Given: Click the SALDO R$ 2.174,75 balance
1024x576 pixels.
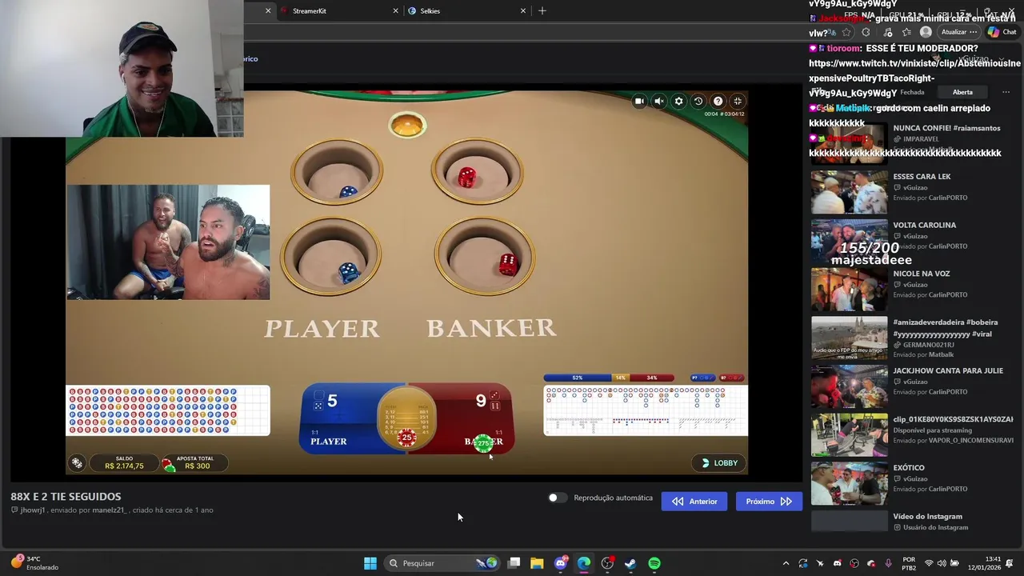Looking at the screenshot, I should [x=124, y=462].
